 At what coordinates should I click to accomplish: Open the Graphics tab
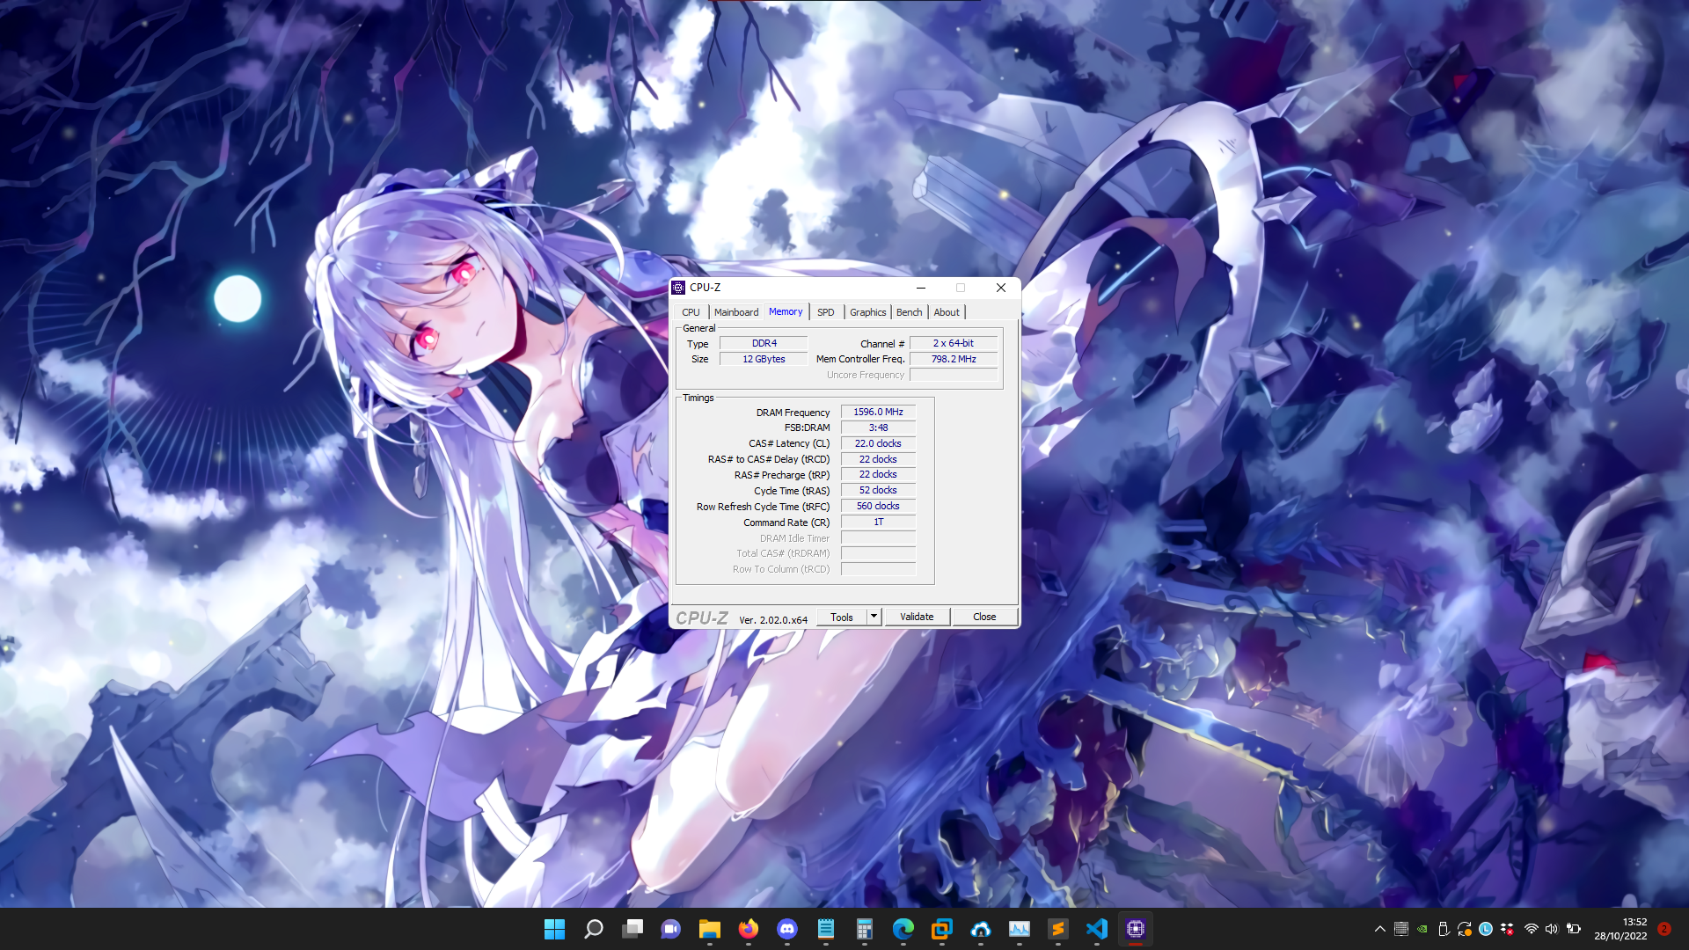click(868, 312)
